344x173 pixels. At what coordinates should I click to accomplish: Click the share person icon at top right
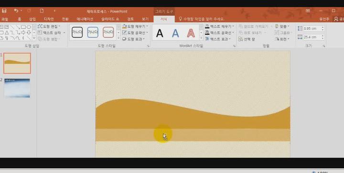tap(336, 19)
